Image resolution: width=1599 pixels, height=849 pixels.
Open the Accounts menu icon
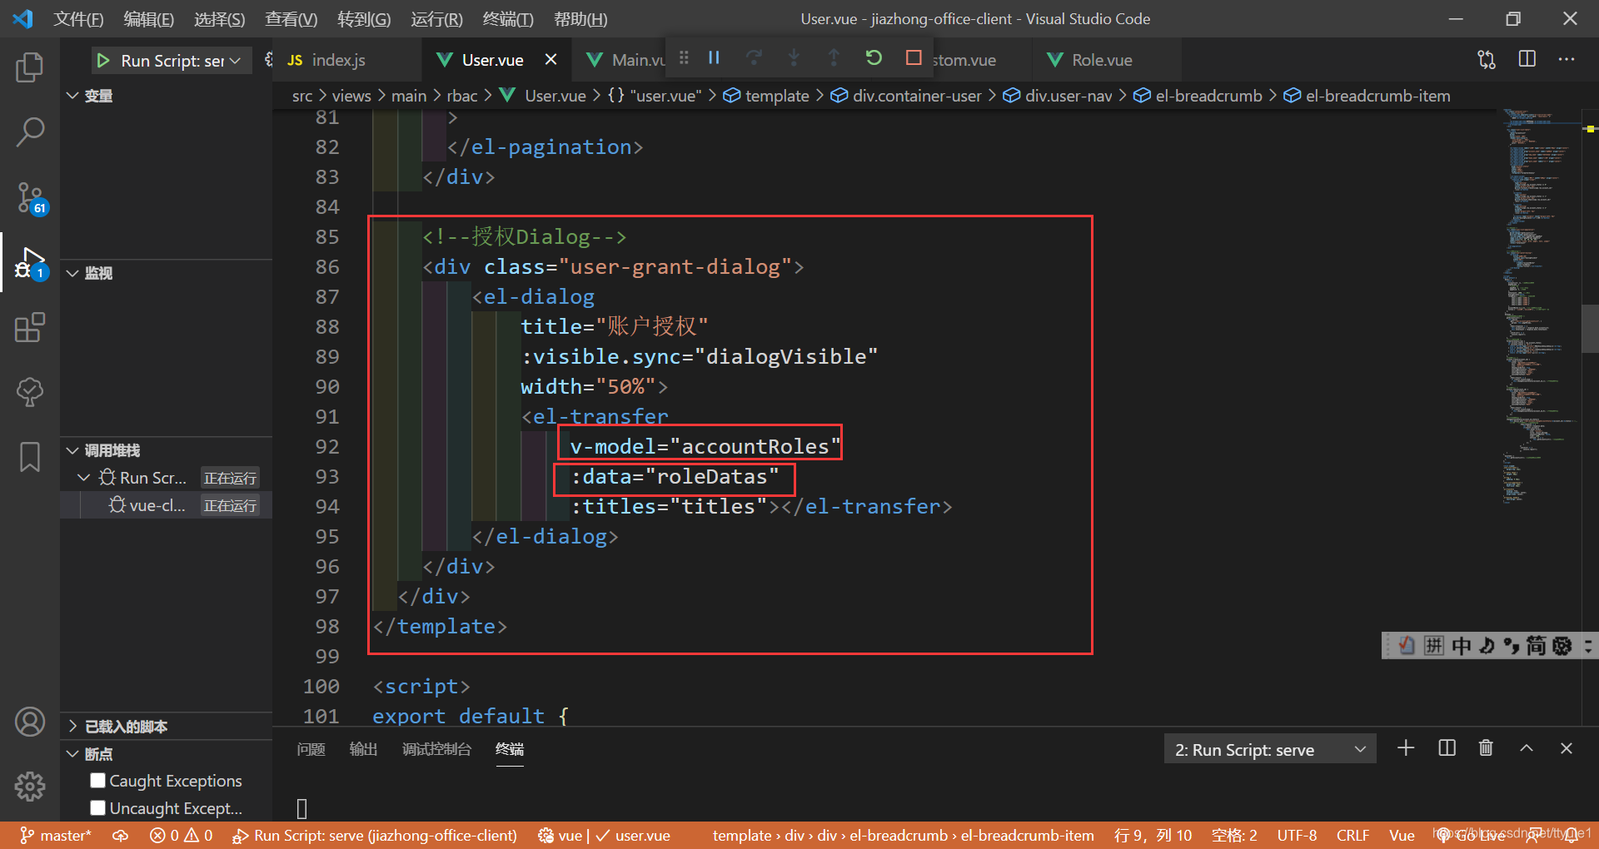[x=30, y=722]
